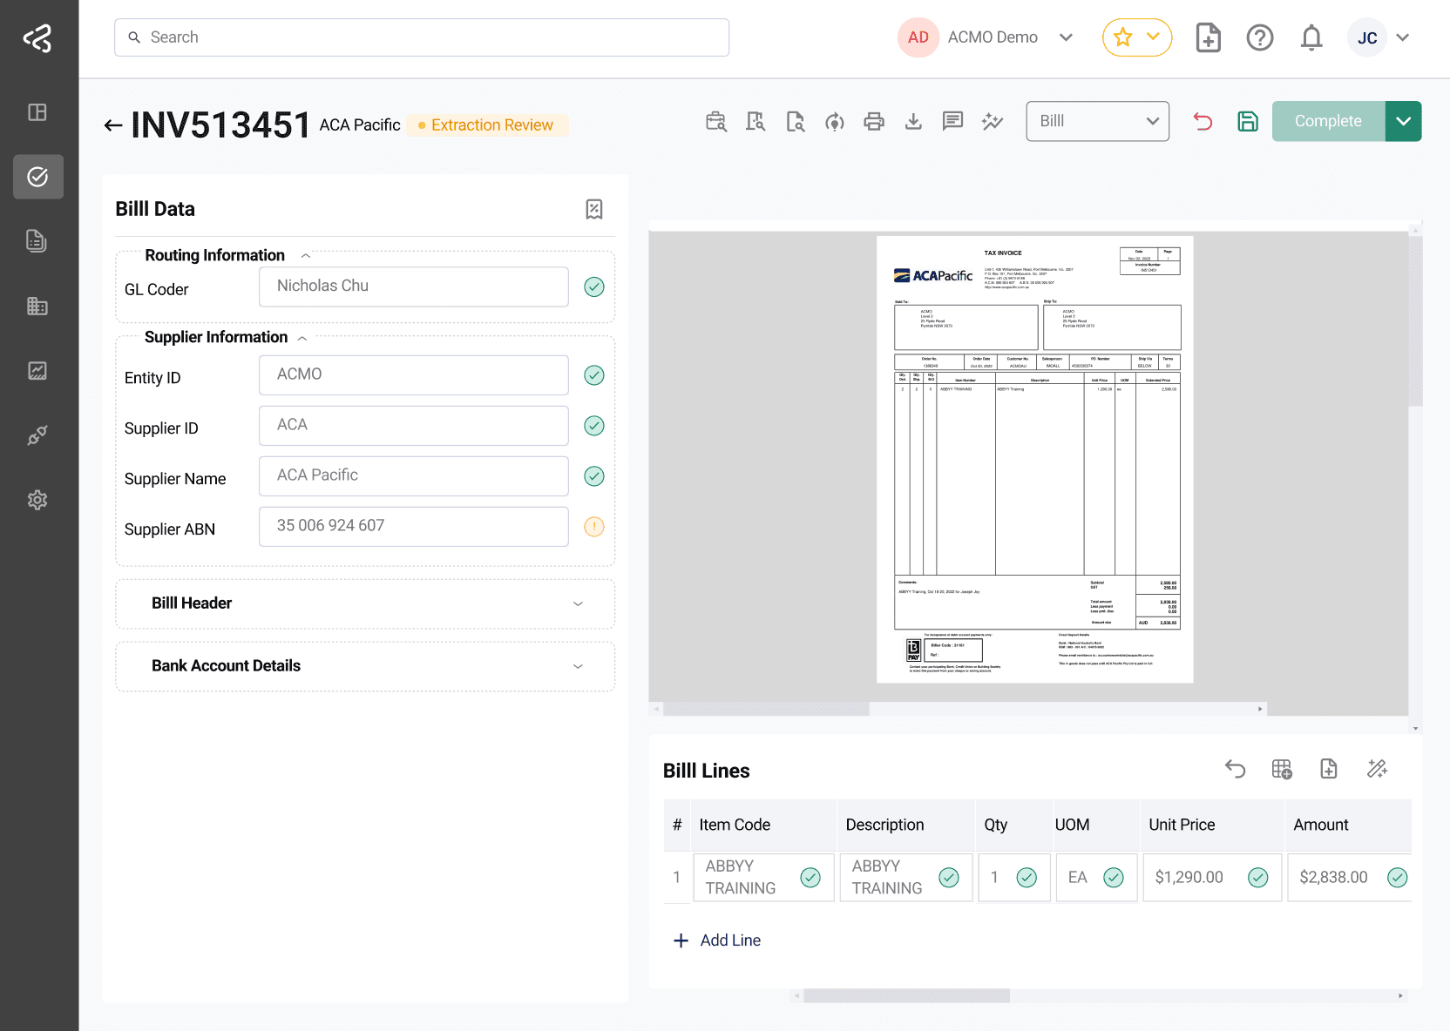Click the red undo arrow icon
The height and width of the screenshot is (1031, 1450).
[x=1203, y=121]
